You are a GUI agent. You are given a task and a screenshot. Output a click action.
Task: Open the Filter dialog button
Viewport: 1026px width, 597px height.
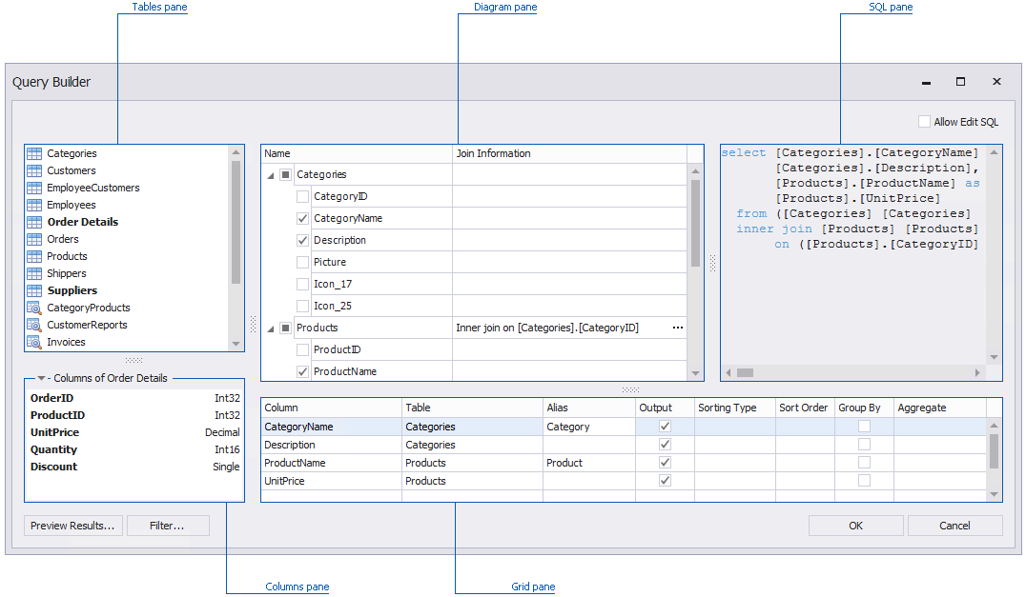tap(168, 526)
